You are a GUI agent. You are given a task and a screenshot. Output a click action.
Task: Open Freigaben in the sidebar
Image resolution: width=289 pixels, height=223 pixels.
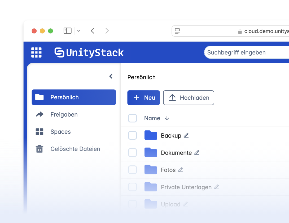[x=64, y=114]
